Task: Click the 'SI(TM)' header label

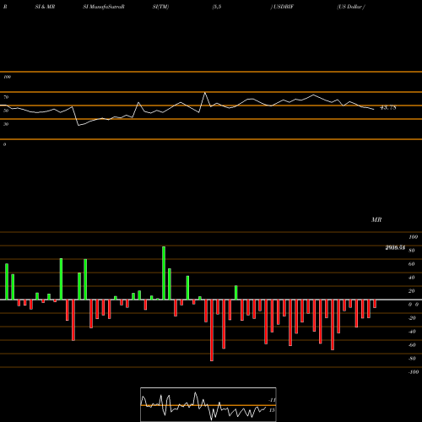Action: [x=160, y=7]
